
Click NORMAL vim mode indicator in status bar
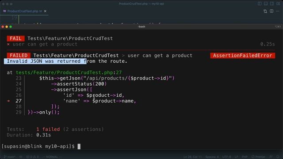tap(52, 157)
